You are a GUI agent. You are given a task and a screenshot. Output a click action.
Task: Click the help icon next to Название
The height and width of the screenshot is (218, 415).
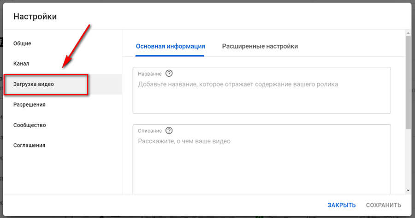pyautogui.click(x=169, y=73)
